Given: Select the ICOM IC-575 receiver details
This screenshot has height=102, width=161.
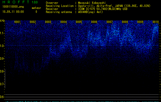Looking at the screenshot, I should pyautogui.click(x=103, y=9).
